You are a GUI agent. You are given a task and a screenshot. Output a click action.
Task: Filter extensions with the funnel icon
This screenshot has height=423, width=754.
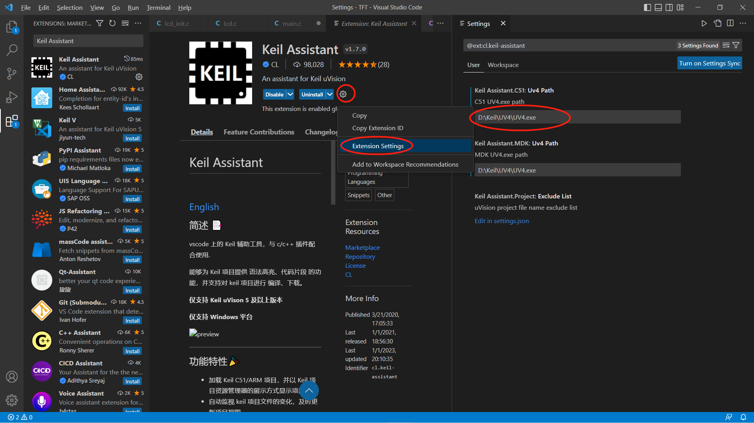(x=100, y=24)
